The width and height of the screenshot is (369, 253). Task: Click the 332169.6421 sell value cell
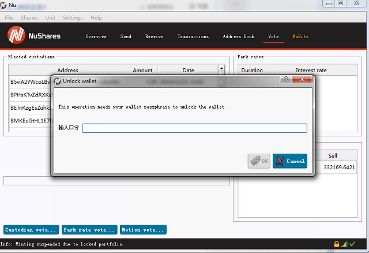pos(339,167)
